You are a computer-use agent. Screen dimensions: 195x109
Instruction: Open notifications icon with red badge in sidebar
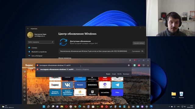pyautogui.click(x=25, y=76)
